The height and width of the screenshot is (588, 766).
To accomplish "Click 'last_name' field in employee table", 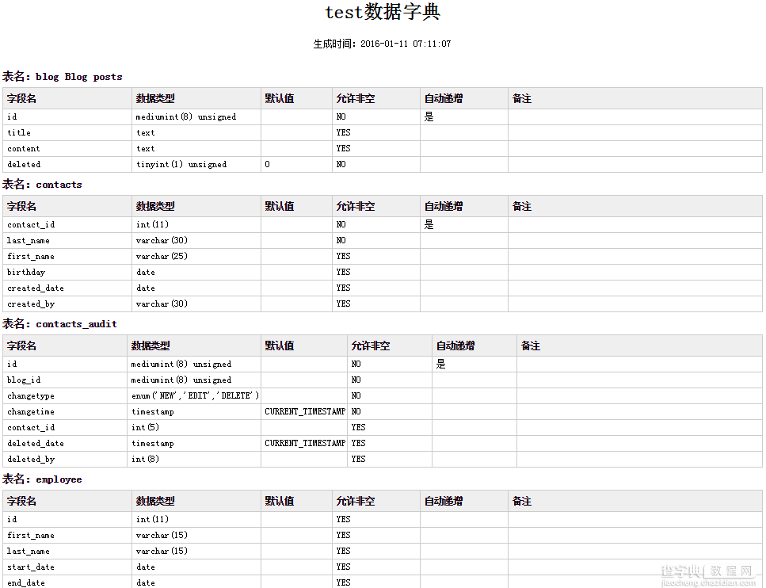I will click(67, 552).
